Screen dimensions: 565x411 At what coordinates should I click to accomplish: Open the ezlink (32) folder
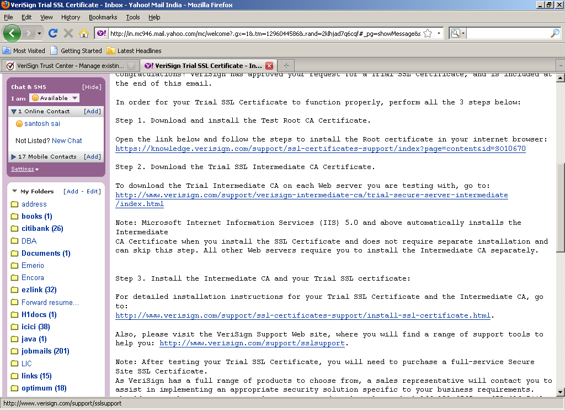(x=39, y=290)
